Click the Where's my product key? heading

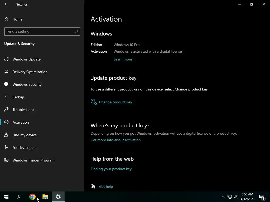[x=120, y=125]
